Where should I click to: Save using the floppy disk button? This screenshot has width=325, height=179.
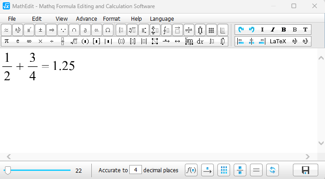click(306, 170)
